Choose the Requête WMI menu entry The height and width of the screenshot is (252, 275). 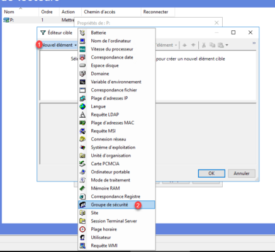(x=116, y=246)
